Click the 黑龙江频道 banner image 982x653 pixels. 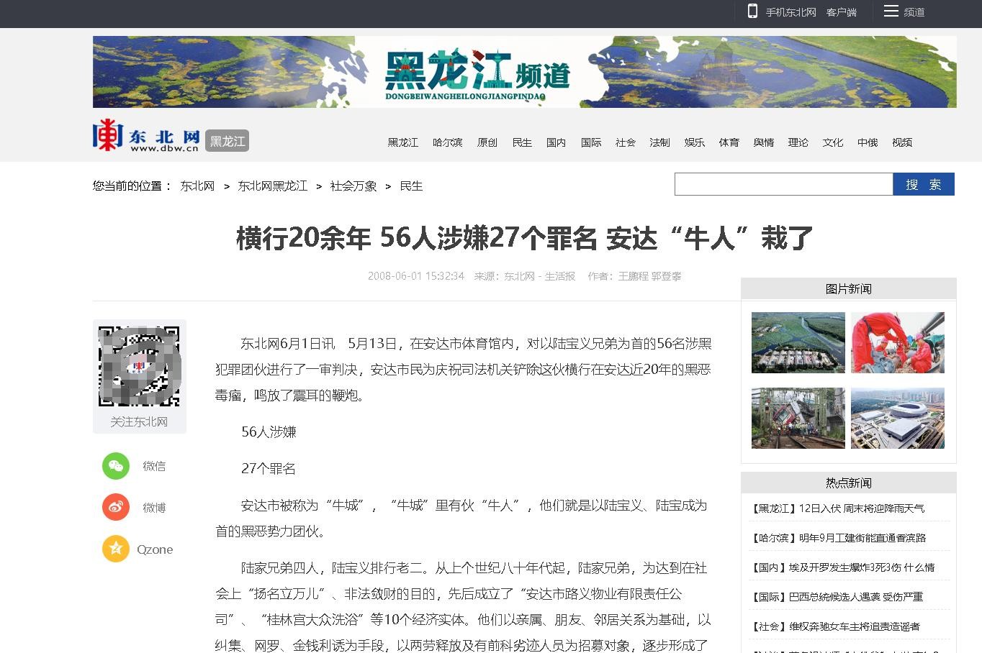click(524, 72)
